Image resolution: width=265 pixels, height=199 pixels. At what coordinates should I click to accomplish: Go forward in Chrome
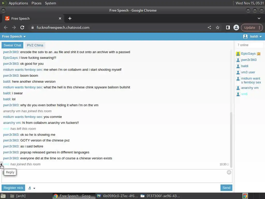tap(14, 27)
